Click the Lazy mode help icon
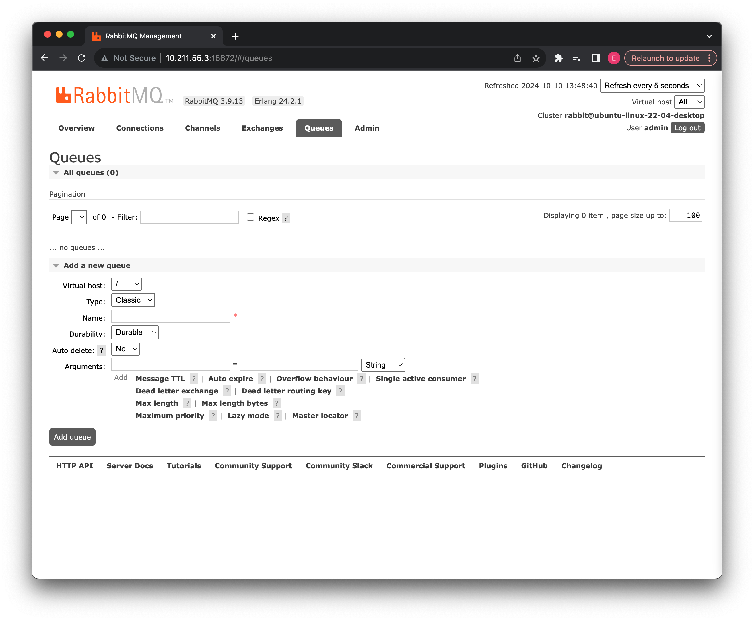Screen dimensions: 754x621 tap(277, 416)
